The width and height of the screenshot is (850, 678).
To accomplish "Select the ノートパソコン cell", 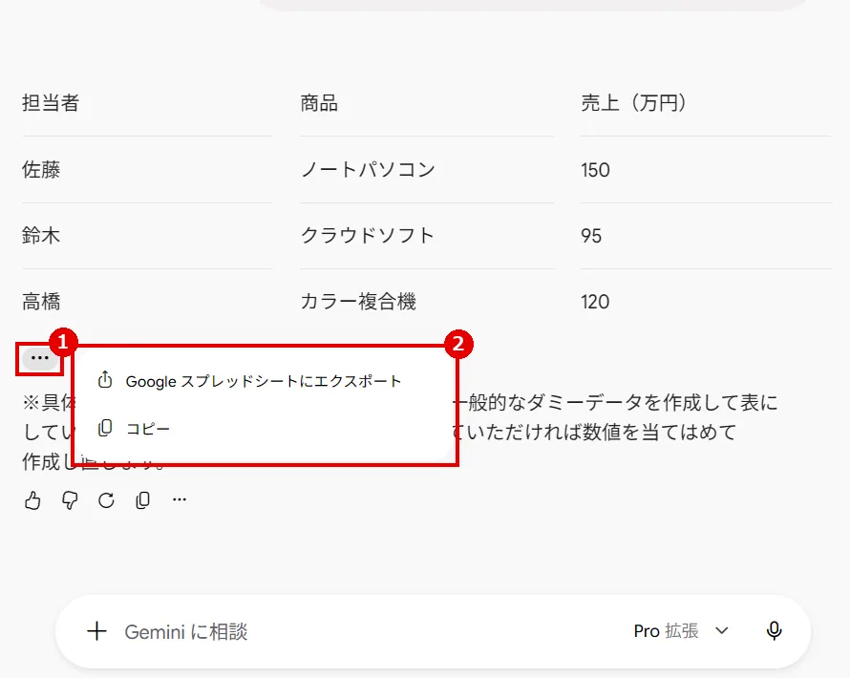I will click(368, 170).
